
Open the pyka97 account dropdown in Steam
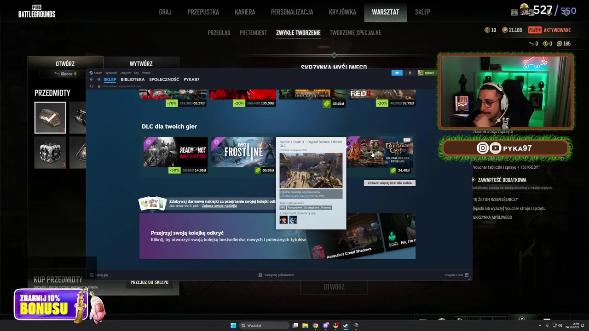[x=427, y=73]
